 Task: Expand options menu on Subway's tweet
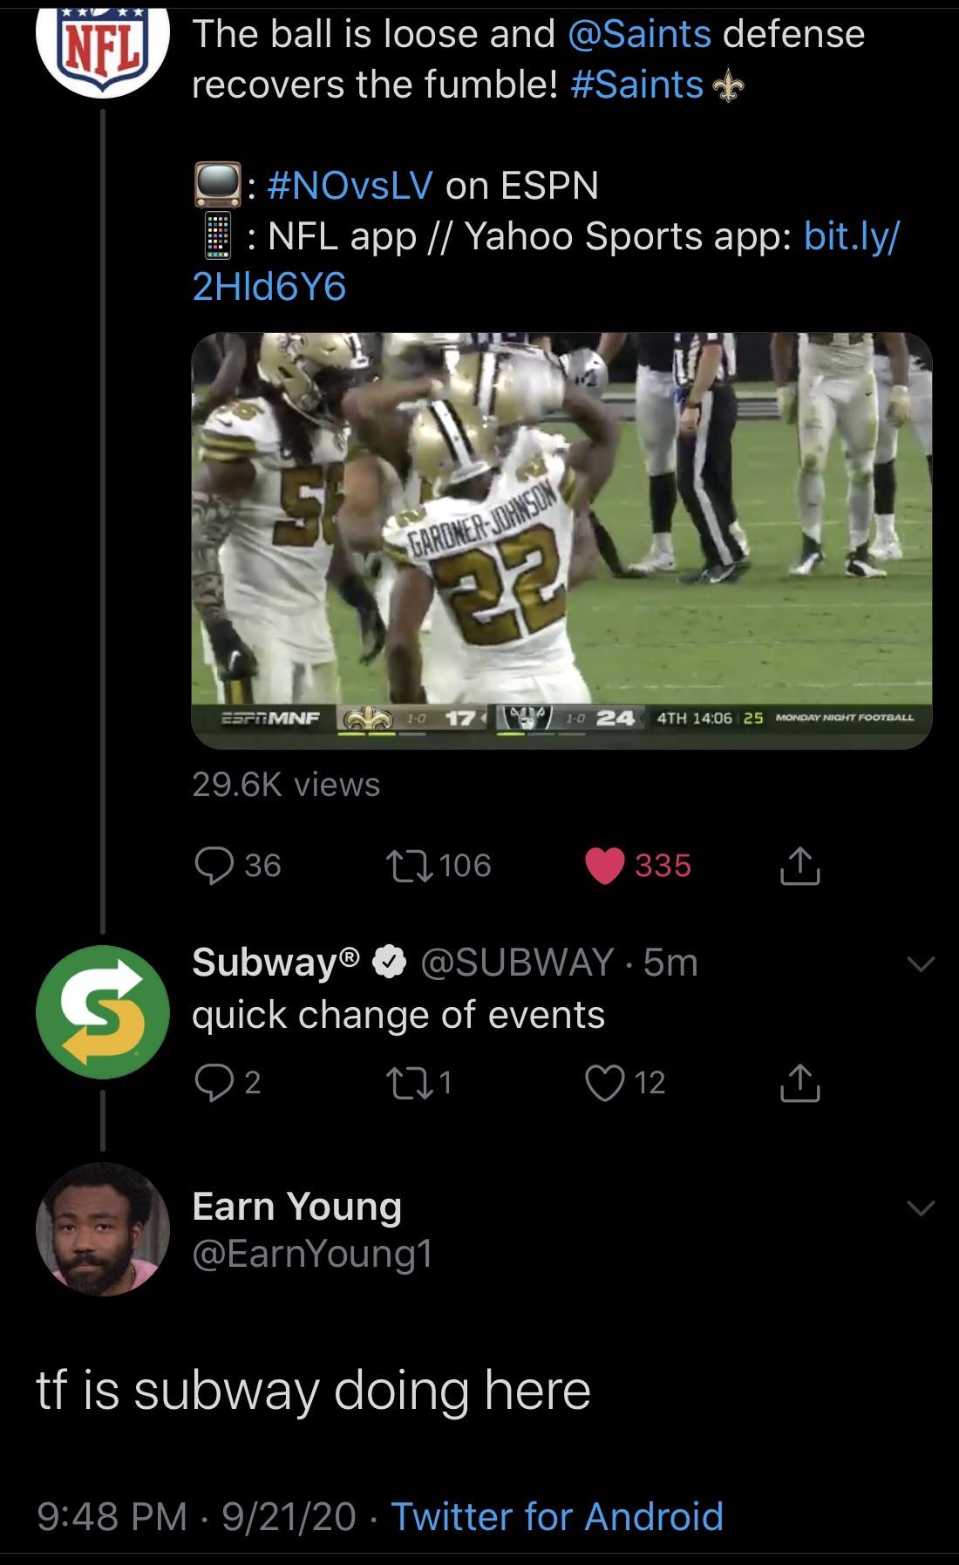[921, 963]
